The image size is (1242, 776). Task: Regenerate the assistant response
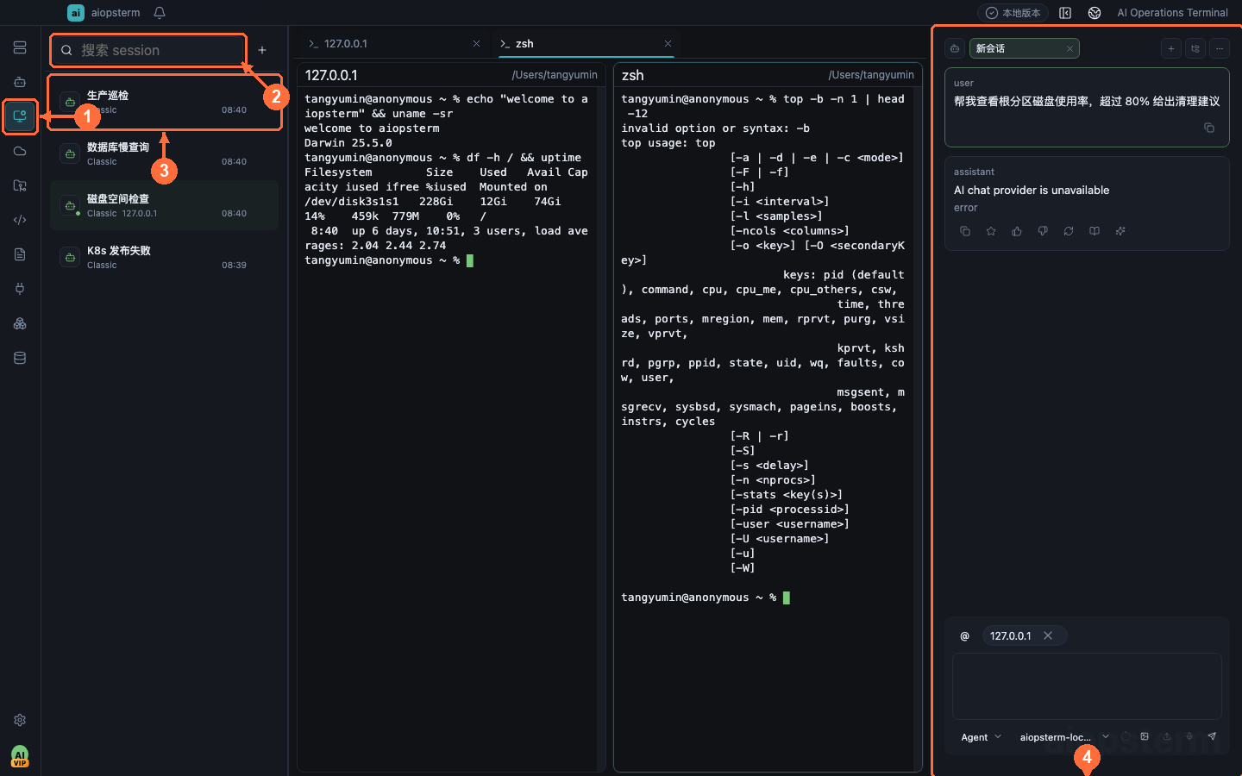tap(1069, 231)
